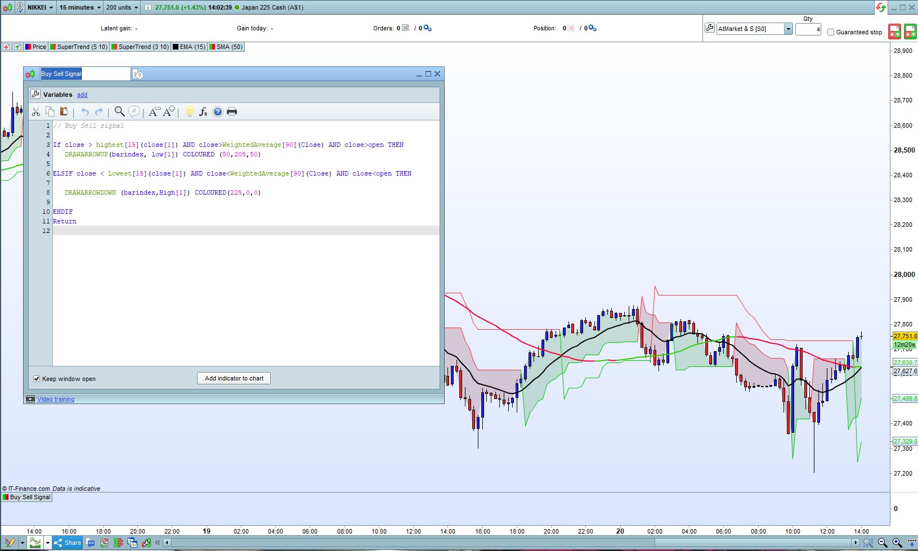Viewport: 918px width, 551px height.
Task: Print the indicator code
Action: [x=232, y=111]
